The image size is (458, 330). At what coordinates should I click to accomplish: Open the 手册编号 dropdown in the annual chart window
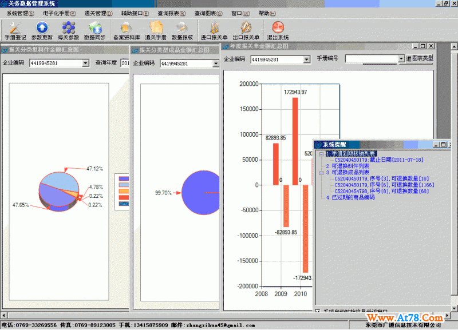[401, 59]
